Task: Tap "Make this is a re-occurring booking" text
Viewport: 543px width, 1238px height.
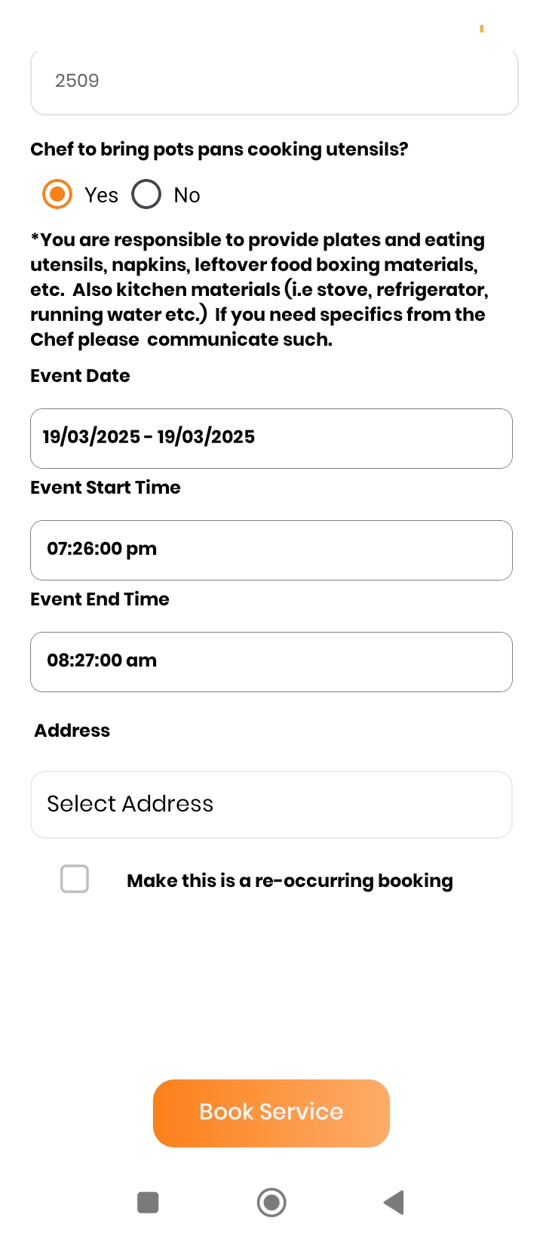Action: [290, 881]
